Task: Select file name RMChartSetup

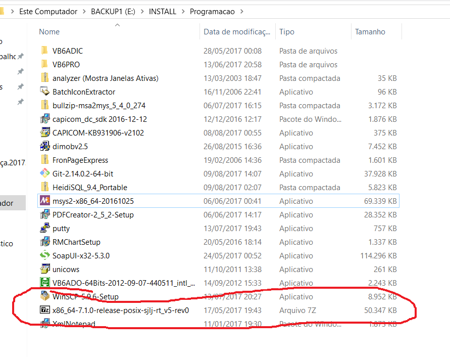Action: (76, 242)
